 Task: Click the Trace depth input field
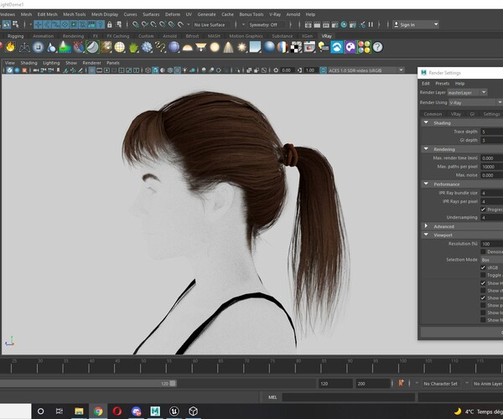click(492, 132)
